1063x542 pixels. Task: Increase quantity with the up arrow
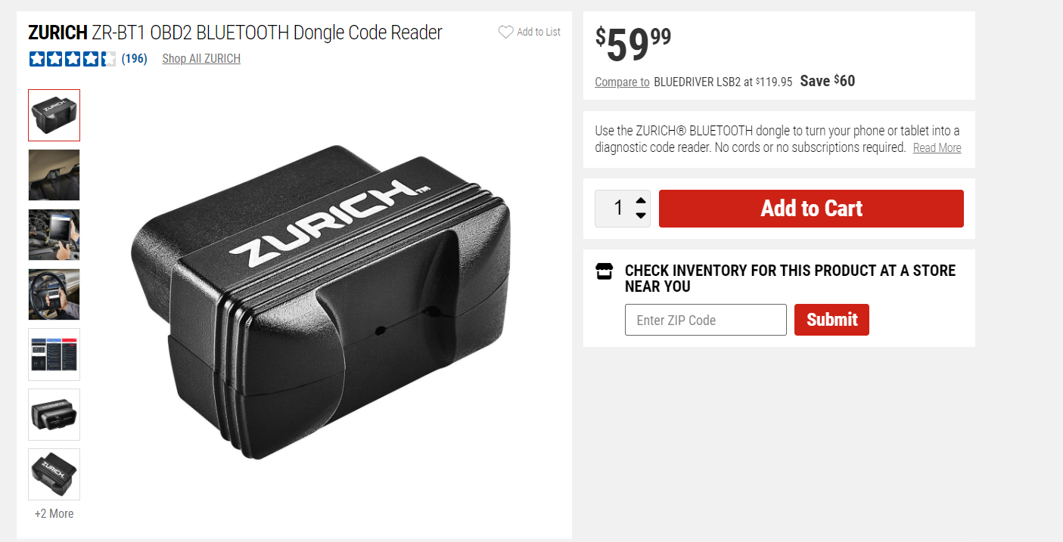641,201
